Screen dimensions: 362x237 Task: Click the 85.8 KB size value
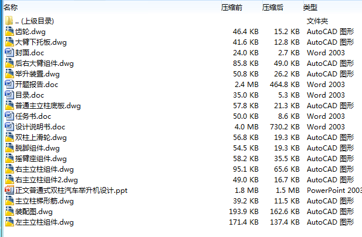tap(246, 64)
